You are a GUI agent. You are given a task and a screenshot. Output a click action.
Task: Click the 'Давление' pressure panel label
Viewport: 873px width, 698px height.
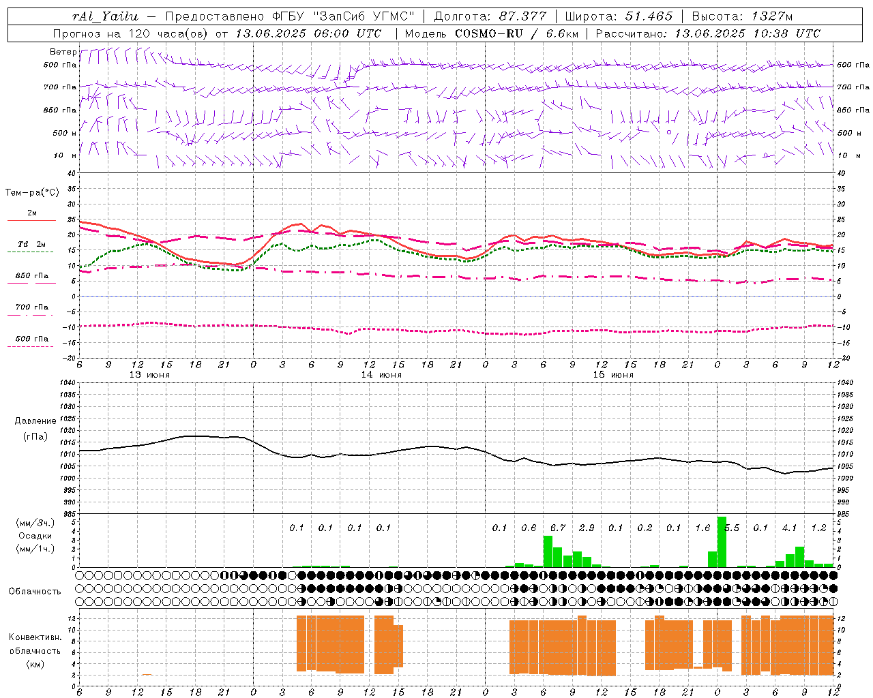(x=35, y=421)
